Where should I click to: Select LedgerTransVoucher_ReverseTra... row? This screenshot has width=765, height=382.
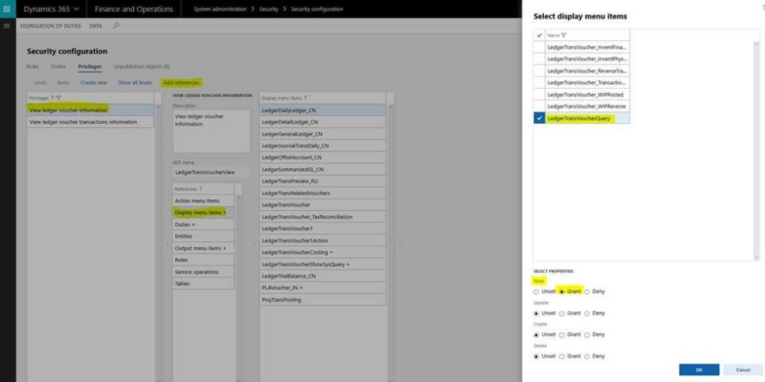587,71
